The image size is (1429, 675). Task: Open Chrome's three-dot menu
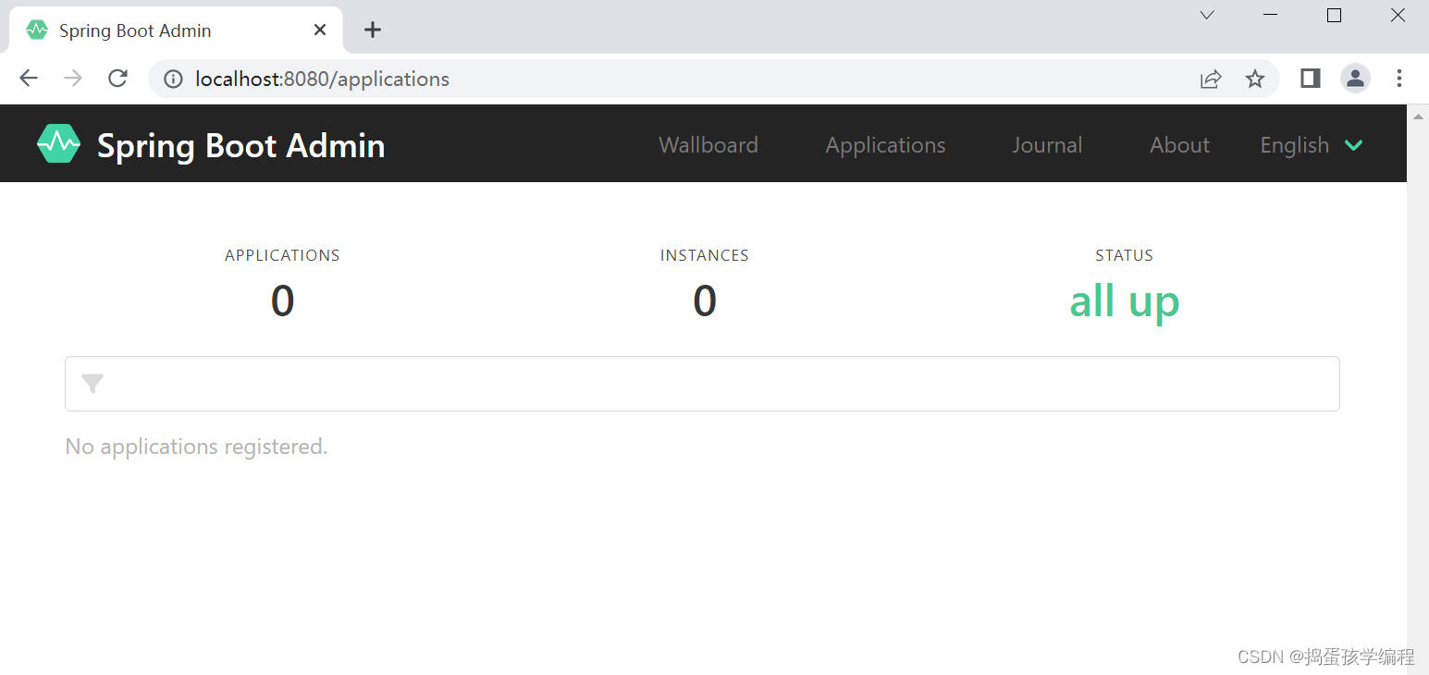click(x=1398, y=79)
